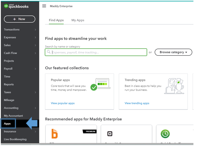Expand the Expenses menu chevron

pos(35,37)
